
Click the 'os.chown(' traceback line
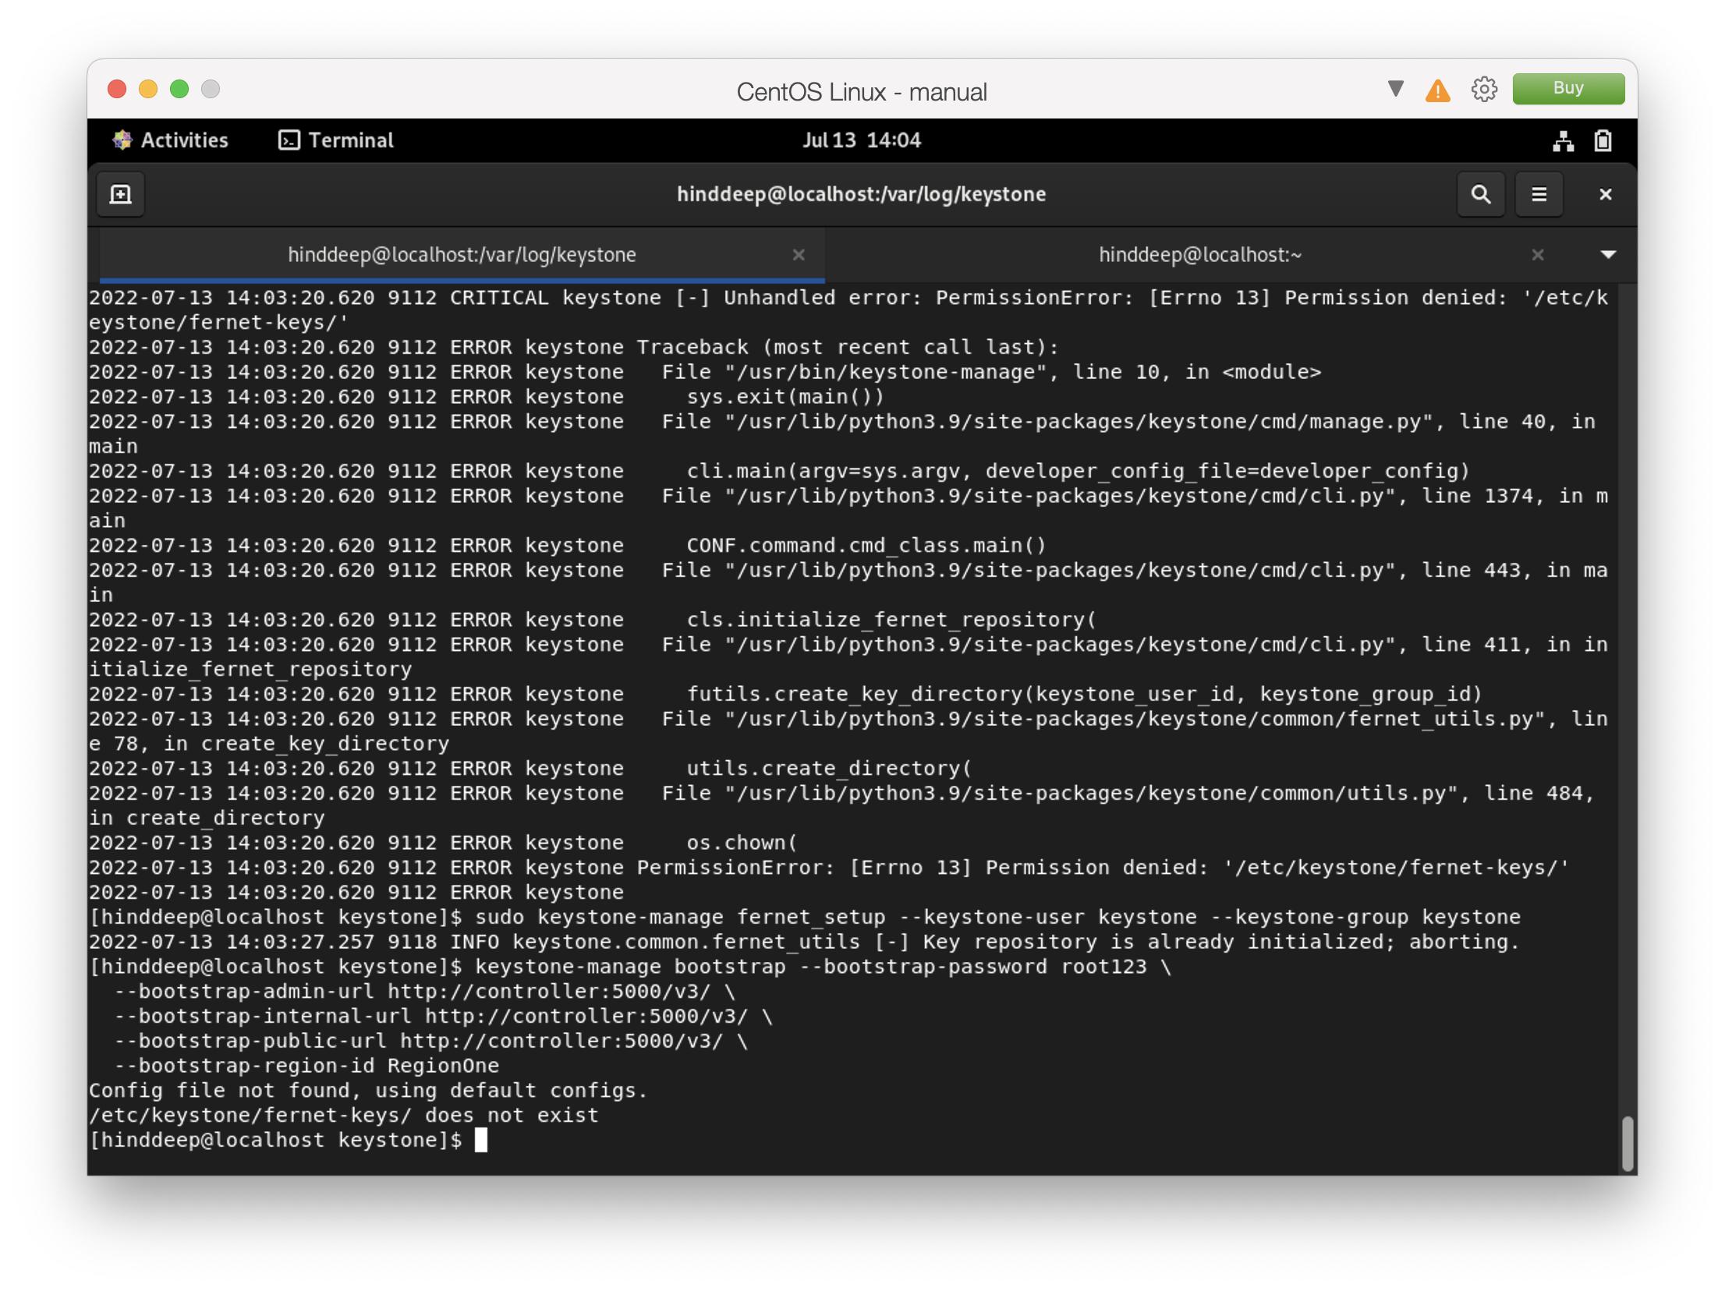click(443, 843)
